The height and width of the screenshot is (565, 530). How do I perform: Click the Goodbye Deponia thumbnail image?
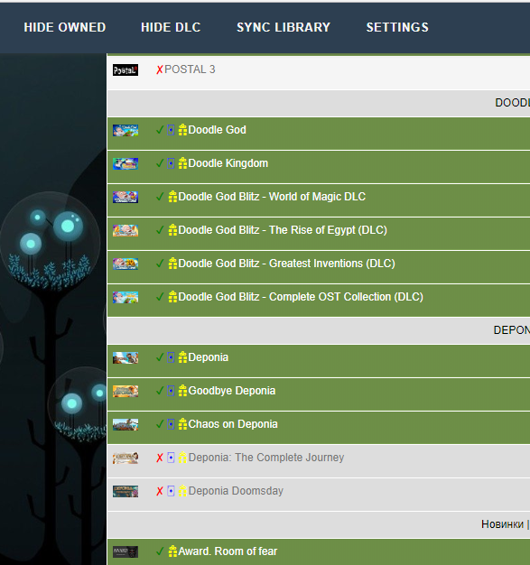point(126,392)
